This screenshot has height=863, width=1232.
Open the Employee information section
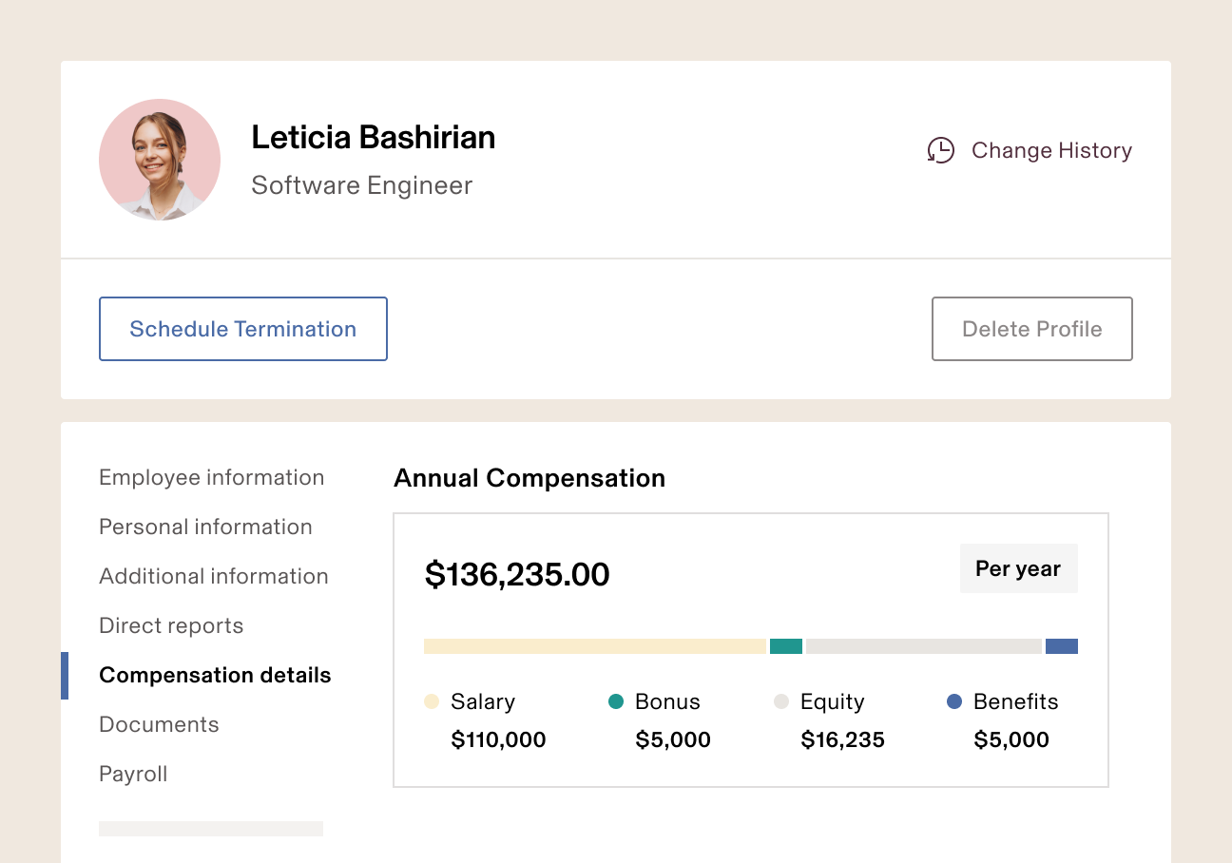[x=211, y=477]
